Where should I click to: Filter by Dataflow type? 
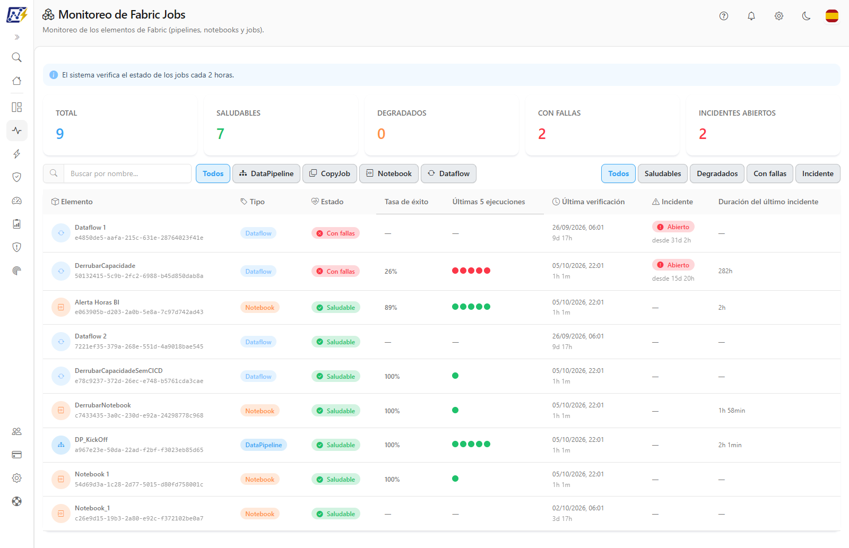click(x=448, y=173)
